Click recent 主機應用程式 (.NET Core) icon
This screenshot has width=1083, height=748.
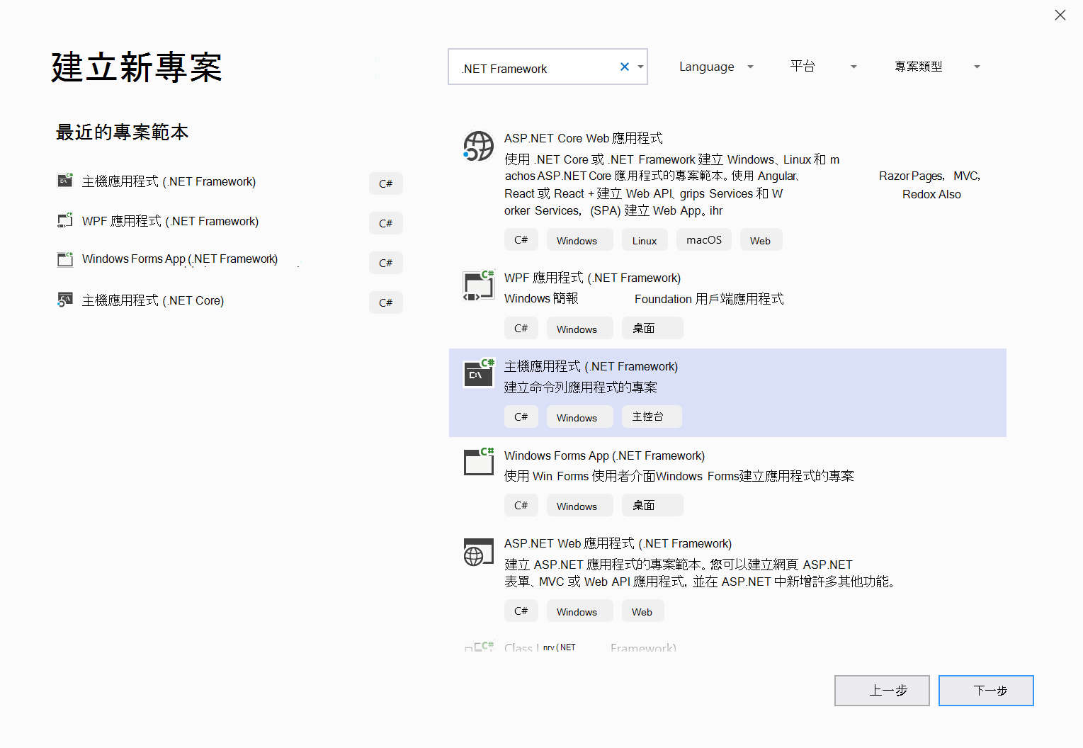tap(65, 300)
